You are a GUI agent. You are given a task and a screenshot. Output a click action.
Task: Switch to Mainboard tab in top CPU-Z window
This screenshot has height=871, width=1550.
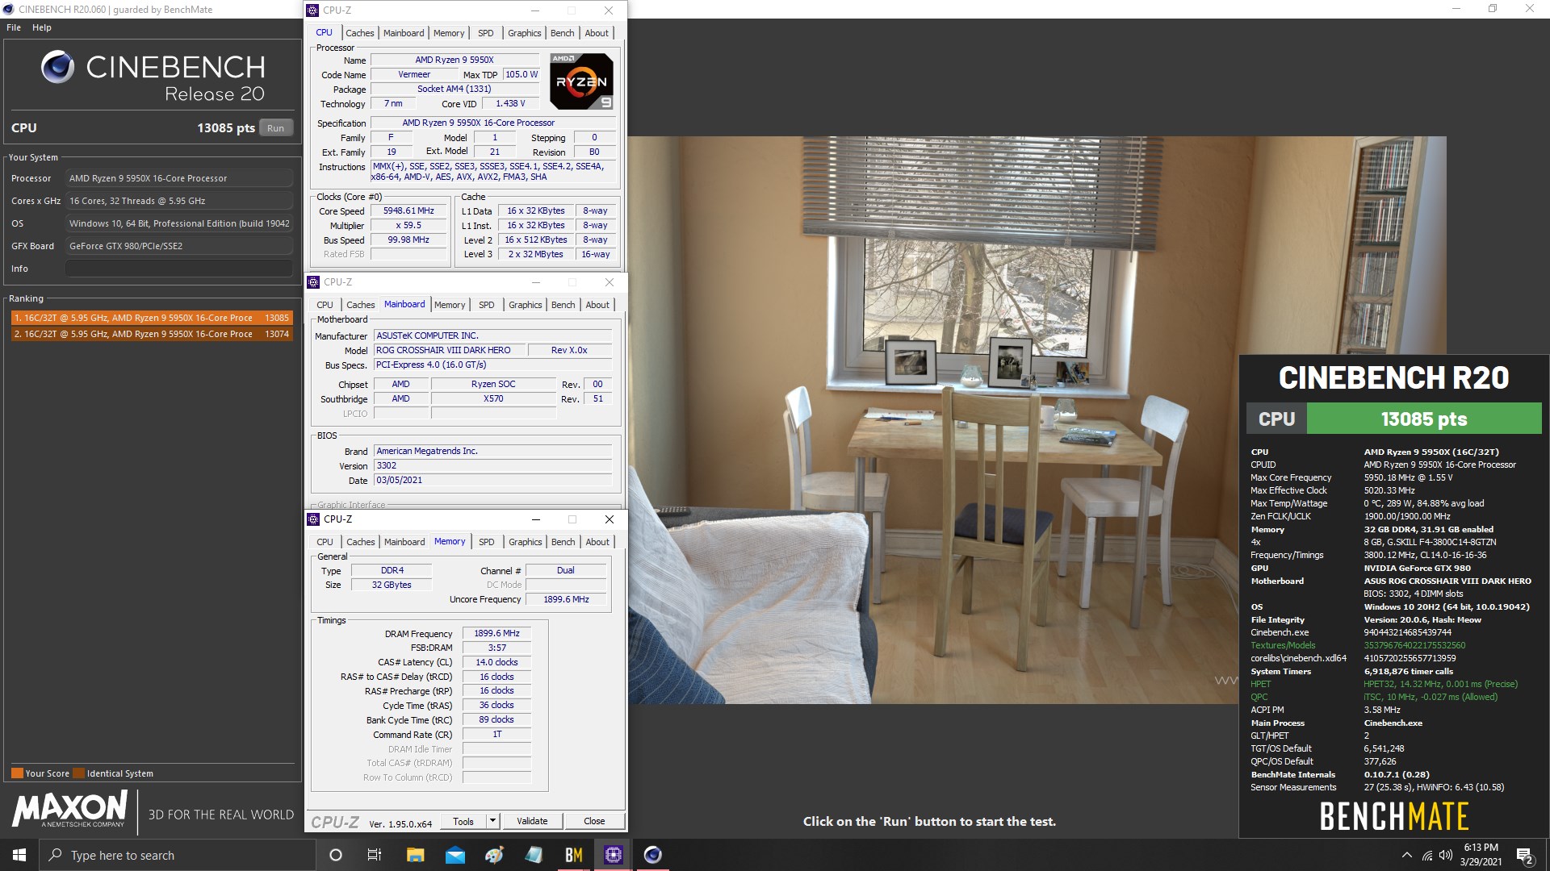coord(404,33)
